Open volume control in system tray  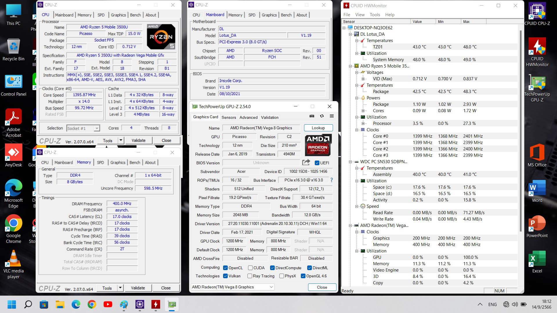pyautogui.click(x=515, y=304)
